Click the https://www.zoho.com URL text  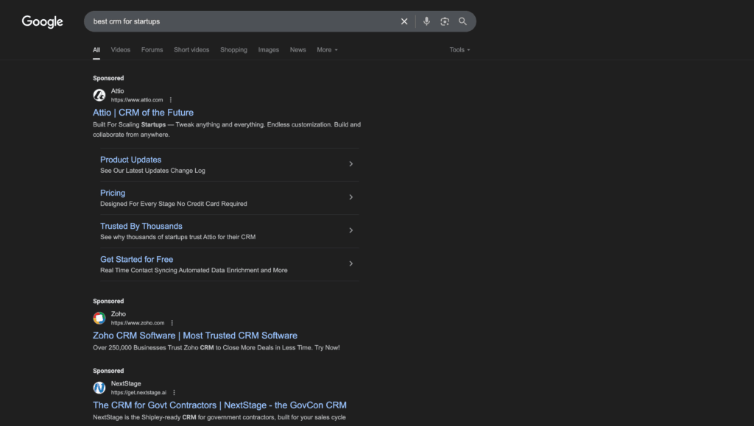coord(138,323)
